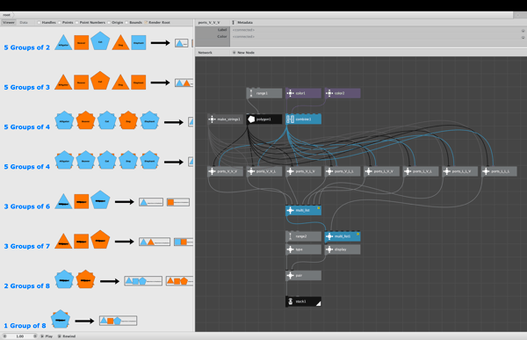Select the multi_list node

[303, 210]
